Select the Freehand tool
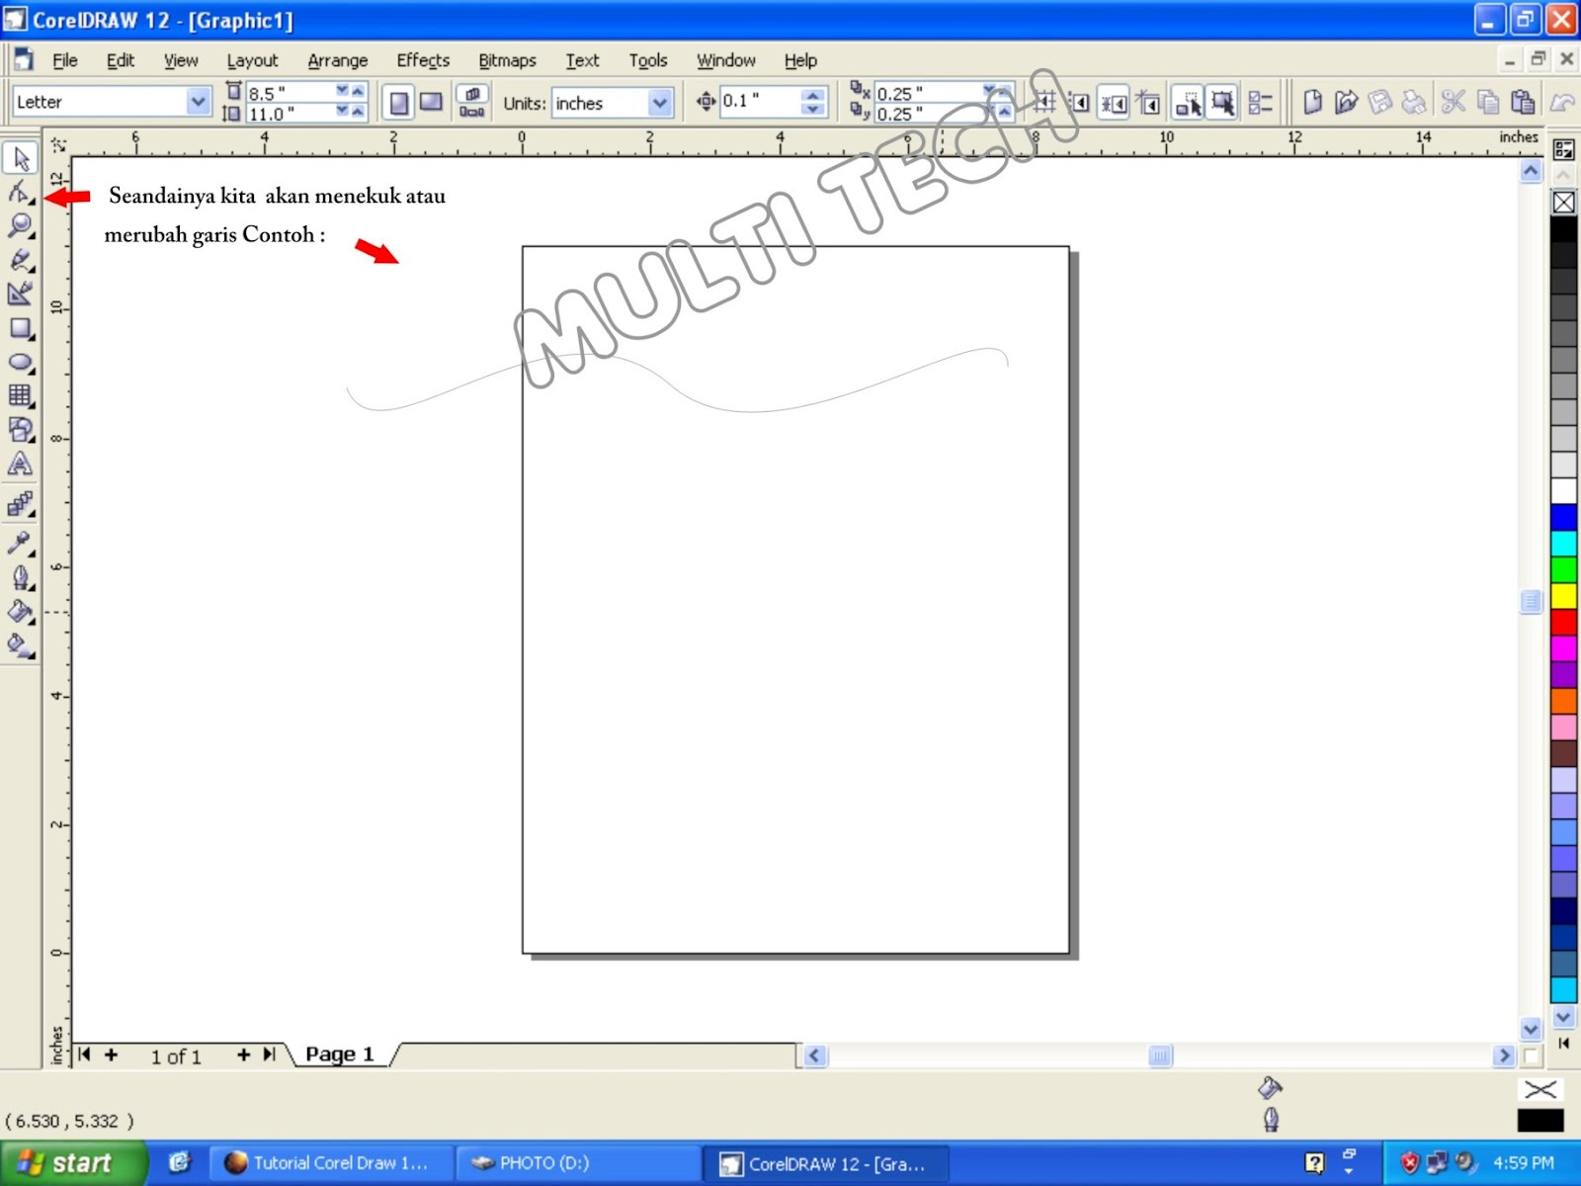Viewport: 1581px width, 1186px height. click(20, 259)
